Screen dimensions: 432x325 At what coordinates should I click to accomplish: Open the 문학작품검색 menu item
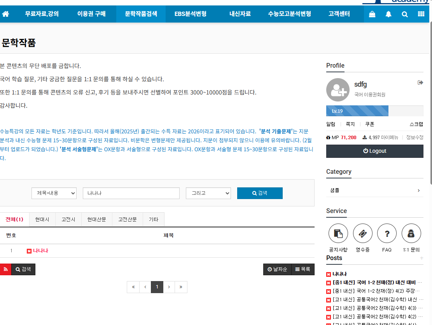click(x=141, y=14)
